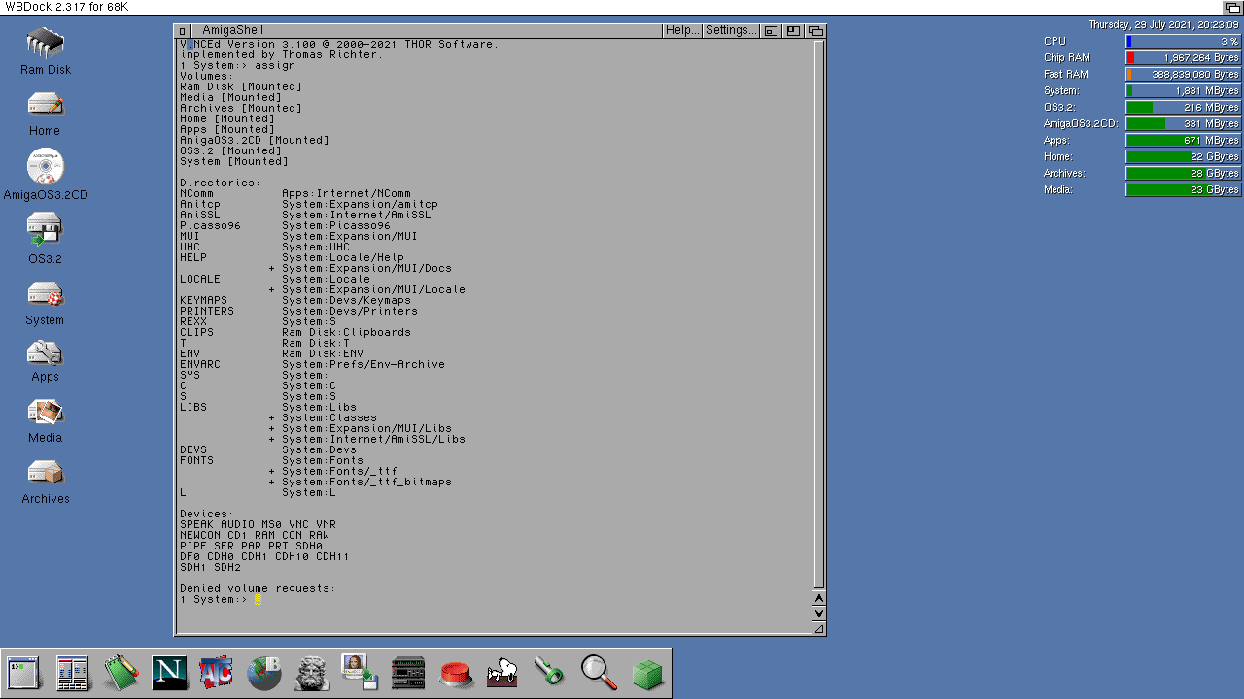Viewport: 1244px width, 699px height.
Task: Open the Media drive icon
Action: [45, 412]
